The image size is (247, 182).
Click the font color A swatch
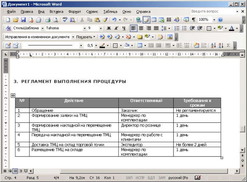coord(232,28)
